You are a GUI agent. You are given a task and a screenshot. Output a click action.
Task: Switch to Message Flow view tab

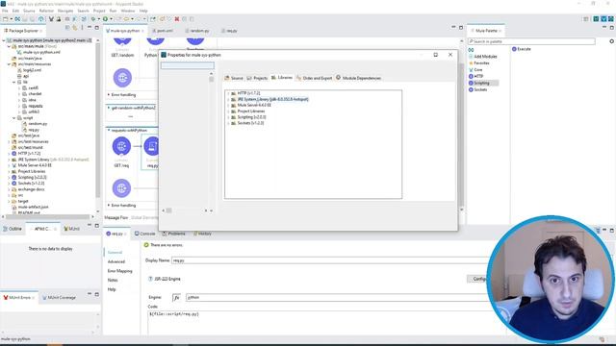116,217
